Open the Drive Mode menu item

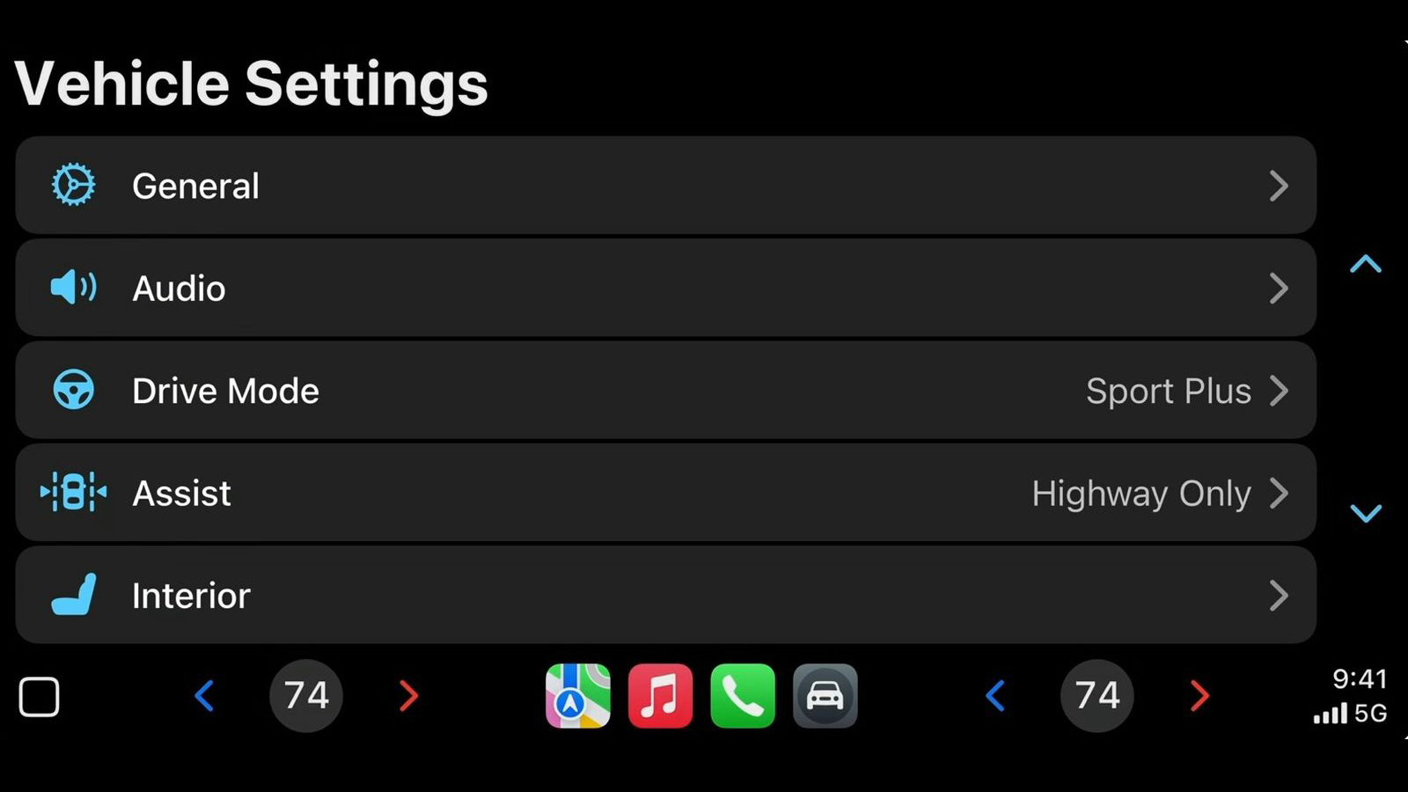[225, 391]
